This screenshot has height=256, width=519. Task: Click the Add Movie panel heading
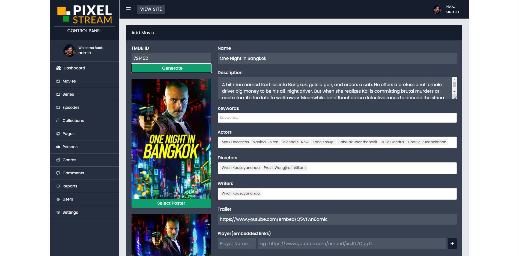[143, 33]
